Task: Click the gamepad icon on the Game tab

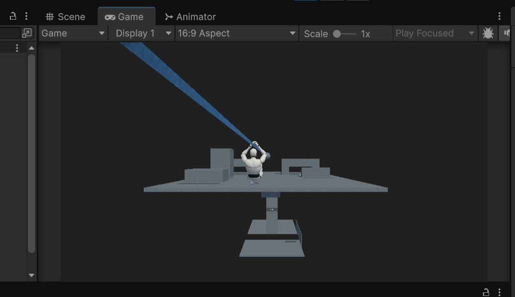Action: pyautogui.click(x=110, y=17)
